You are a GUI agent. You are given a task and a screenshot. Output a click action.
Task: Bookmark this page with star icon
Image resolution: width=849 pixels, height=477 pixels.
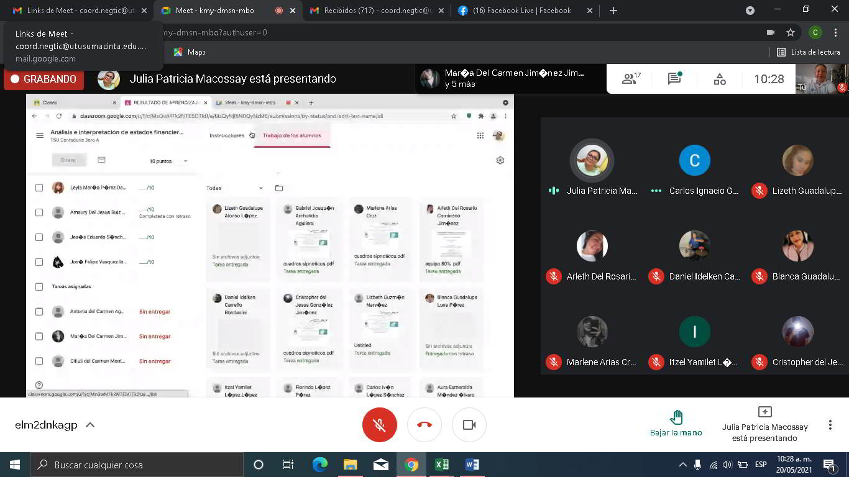coord(791,32)
